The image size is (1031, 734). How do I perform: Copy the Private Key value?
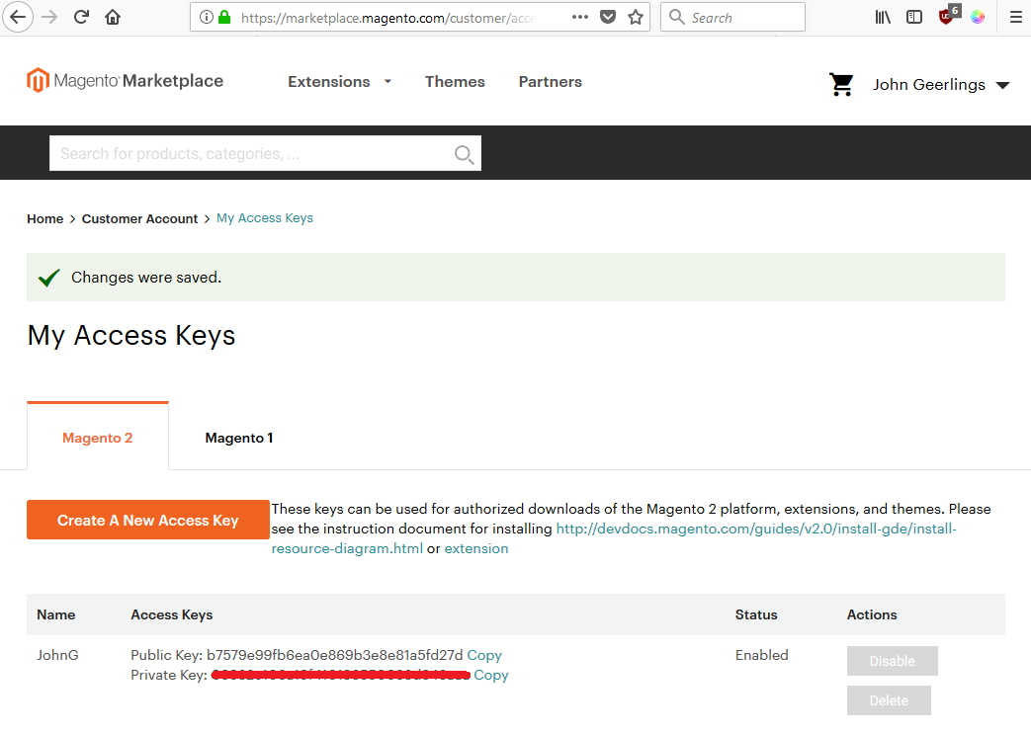491,675
